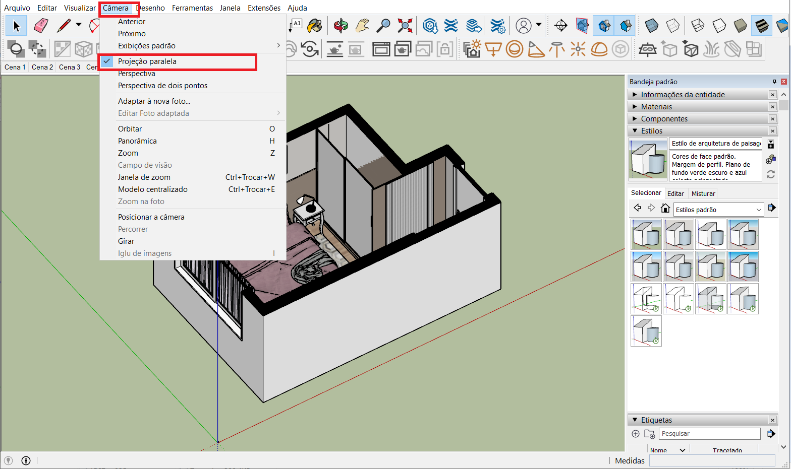Click Zoom Extents icon with red arrows

coord(405,25)
